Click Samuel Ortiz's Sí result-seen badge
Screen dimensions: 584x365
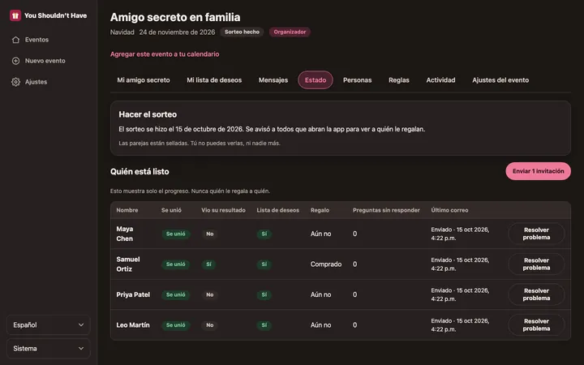point(208,264)
